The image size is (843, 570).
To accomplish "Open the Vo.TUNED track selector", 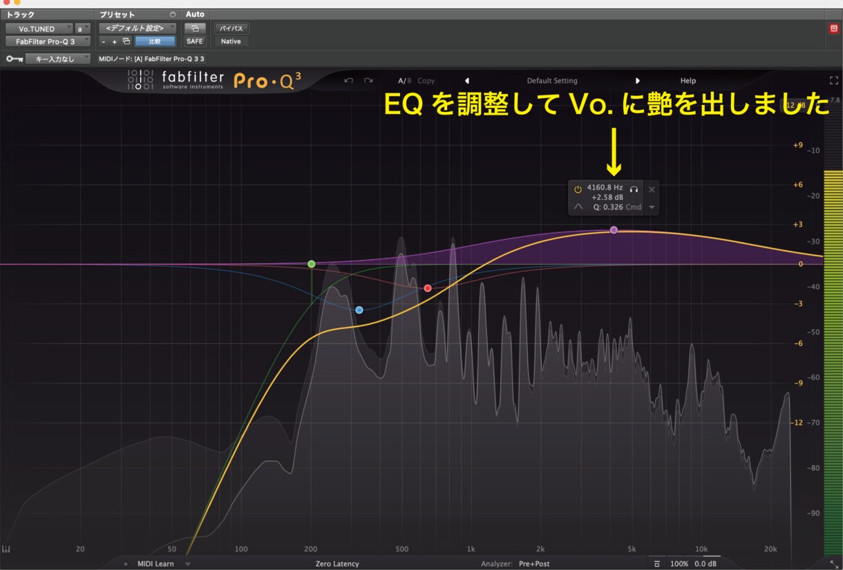I will pos(39,29).
